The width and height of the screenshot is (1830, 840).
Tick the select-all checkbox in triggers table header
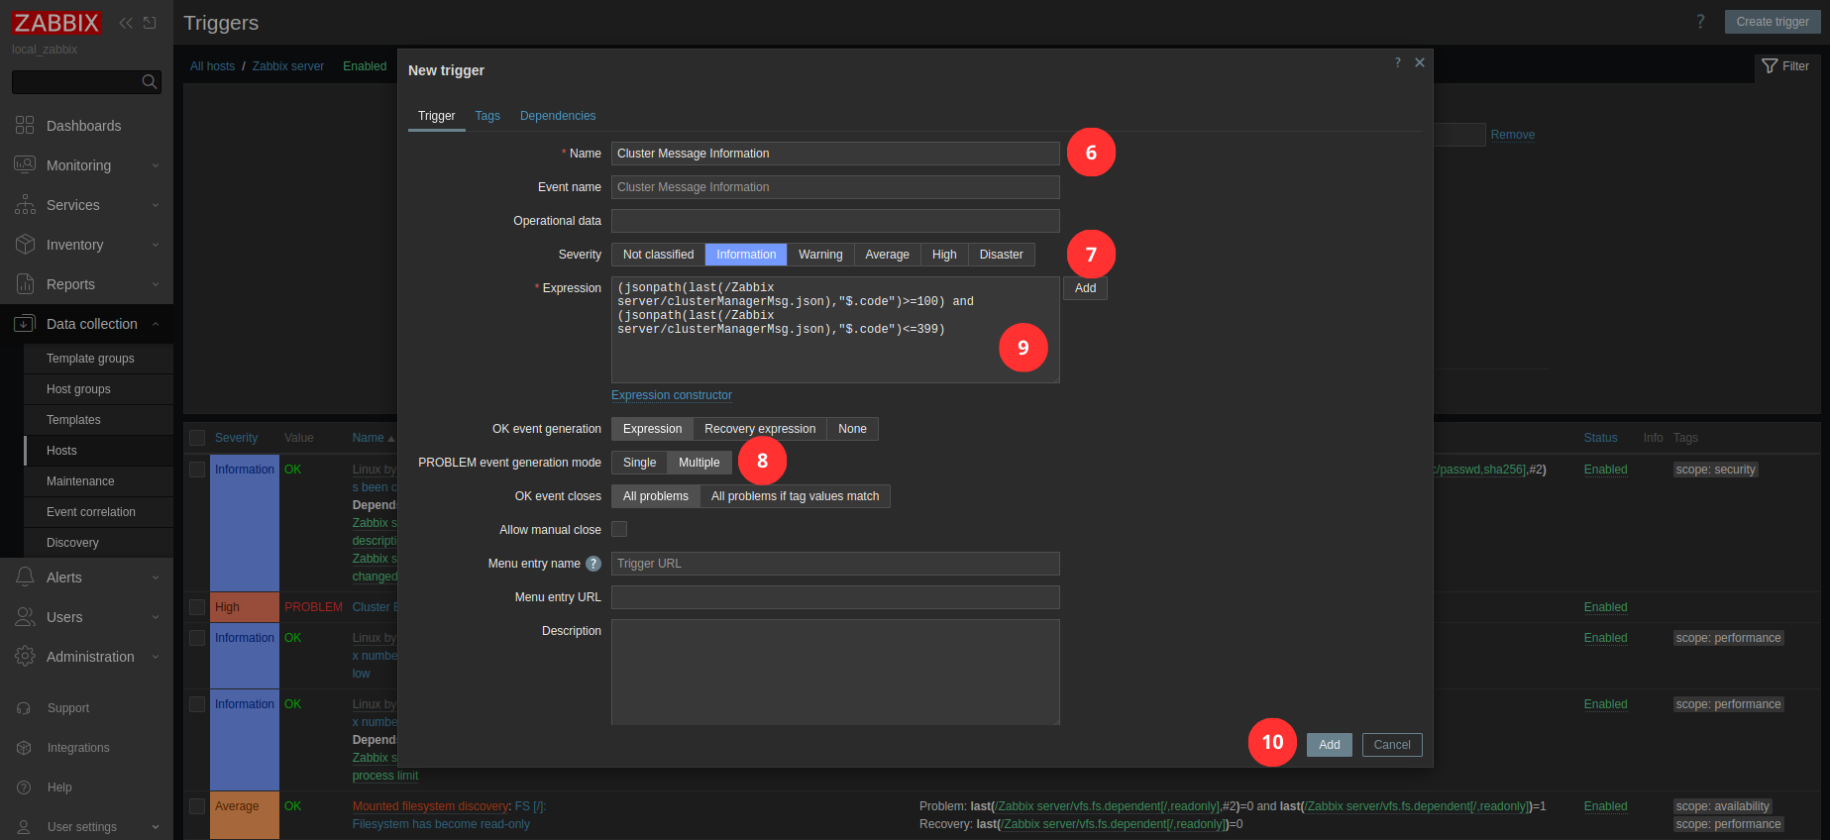point(197,438)
